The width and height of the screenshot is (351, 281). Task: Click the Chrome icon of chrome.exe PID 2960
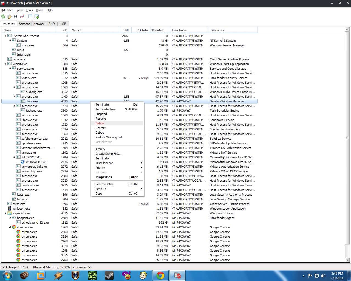tap(18, 232)
